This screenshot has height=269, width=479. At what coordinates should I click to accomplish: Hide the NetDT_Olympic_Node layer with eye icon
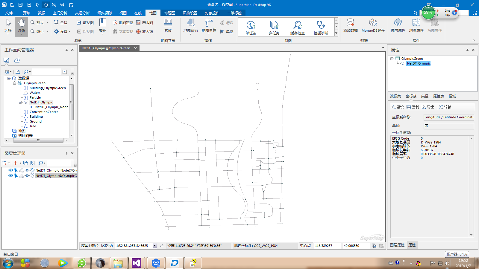[x=10, y=170]
